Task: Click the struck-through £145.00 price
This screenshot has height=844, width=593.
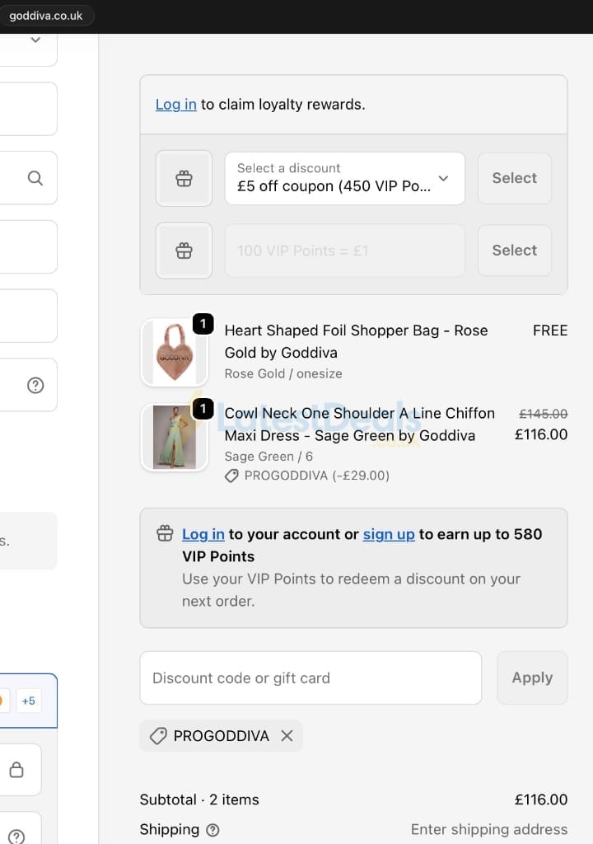Action: click(543, 414)
